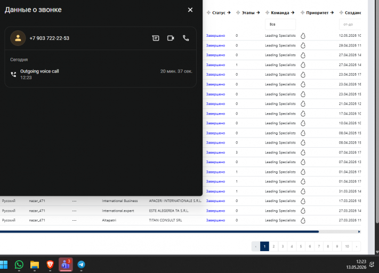Viewport: 379px width, 273px height.
Task: Go to pagination page 2
Action: click(273, 246)
